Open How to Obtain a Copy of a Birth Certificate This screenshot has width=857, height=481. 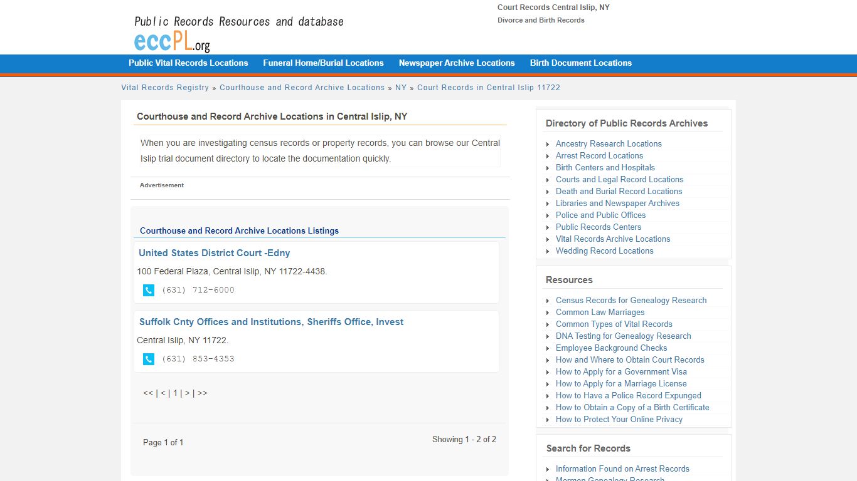tap(632, 407)
